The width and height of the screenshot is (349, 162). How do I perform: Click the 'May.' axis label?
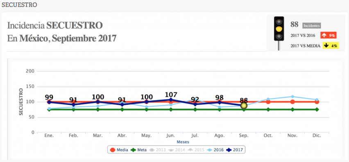pyautogui.click(x=147, y=135)
